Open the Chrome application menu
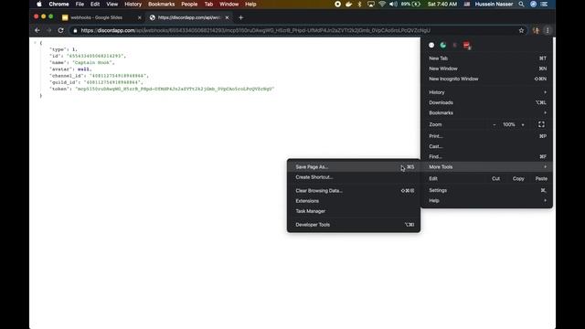 click(x=58, y=4)
